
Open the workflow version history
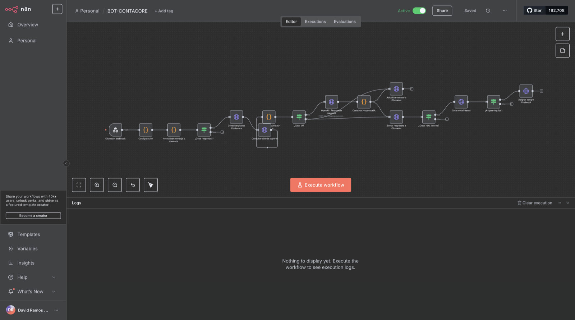[488, 11]
